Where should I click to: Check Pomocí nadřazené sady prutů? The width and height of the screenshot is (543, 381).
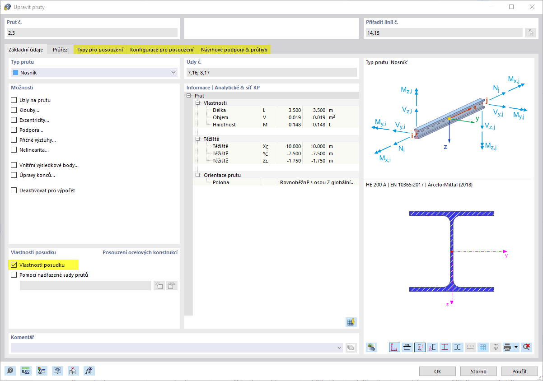[14, 275]
